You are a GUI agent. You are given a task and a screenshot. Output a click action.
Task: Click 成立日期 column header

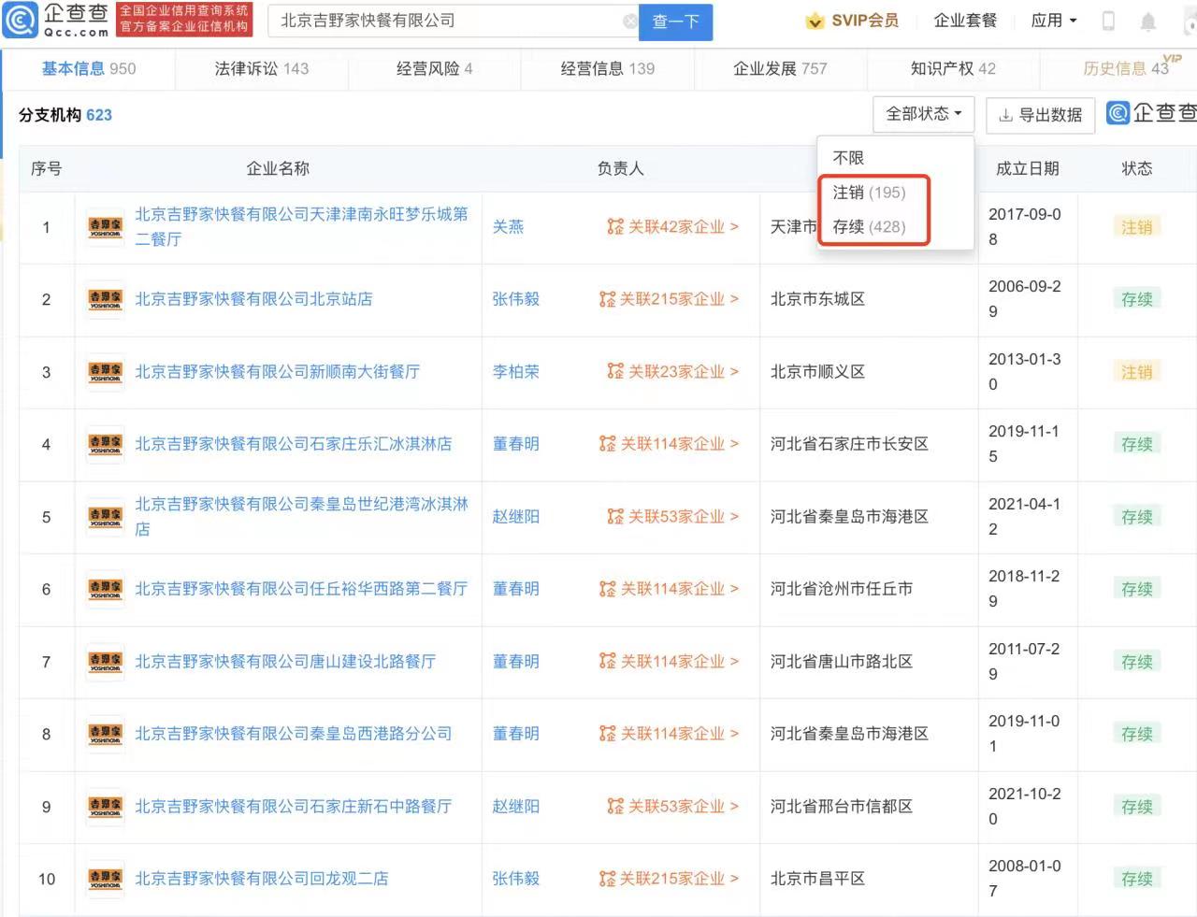pos(1027,168)
